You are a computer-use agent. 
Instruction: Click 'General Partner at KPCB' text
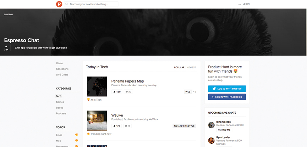[230, 125]
